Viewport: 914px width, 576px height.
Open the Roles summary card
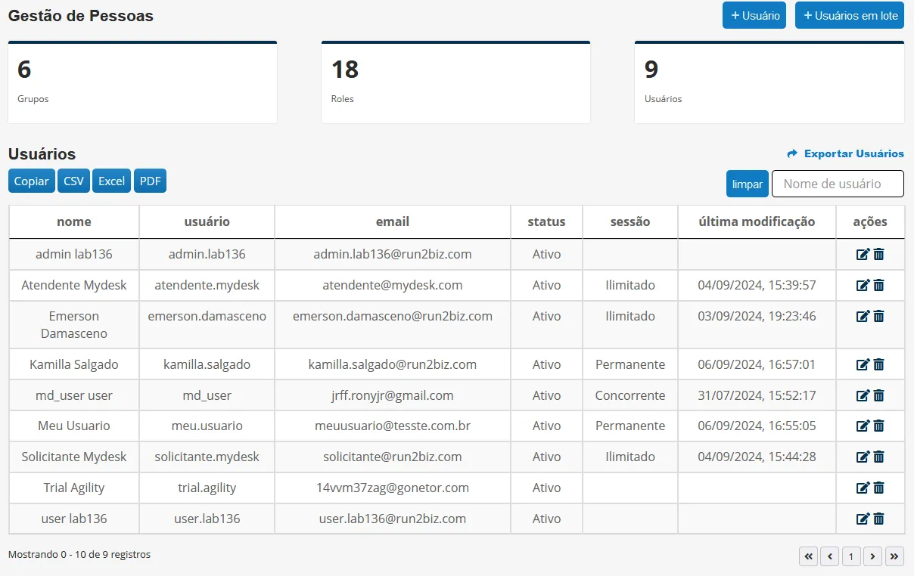point(455,82)
